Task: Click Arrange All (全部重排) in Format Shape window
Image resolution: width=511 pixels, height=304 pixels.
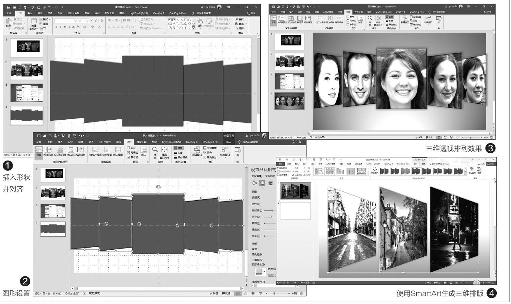Action: (x=210, y=148)
